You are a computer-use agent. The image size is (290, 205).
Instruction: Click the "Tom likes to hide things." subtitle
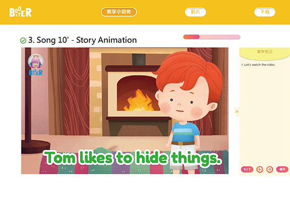click(x=132, y=158)
